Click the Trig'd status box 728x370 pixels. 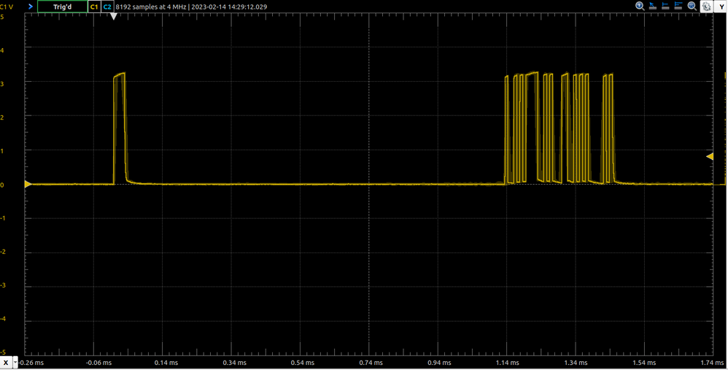[x=62, y=7]
